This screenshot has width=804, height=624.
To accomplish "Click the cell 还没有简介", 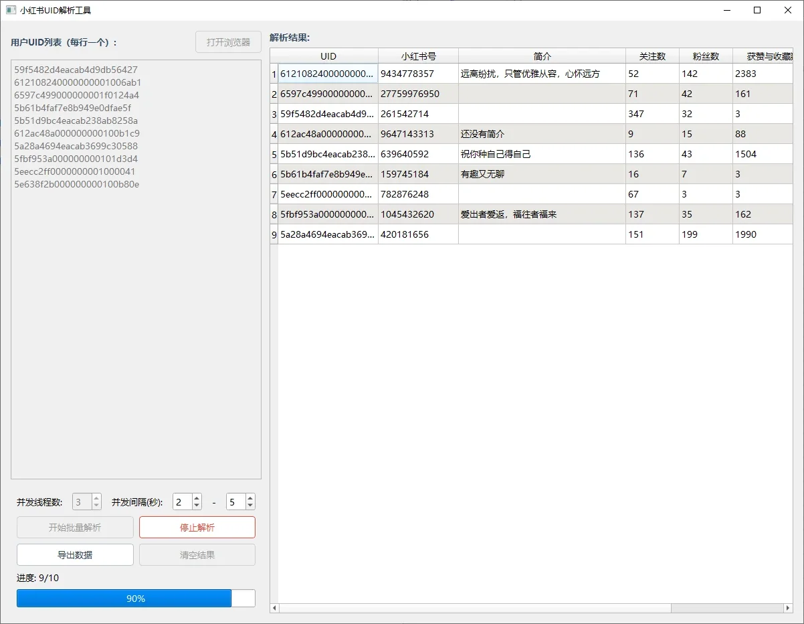I will coord(542,134).
